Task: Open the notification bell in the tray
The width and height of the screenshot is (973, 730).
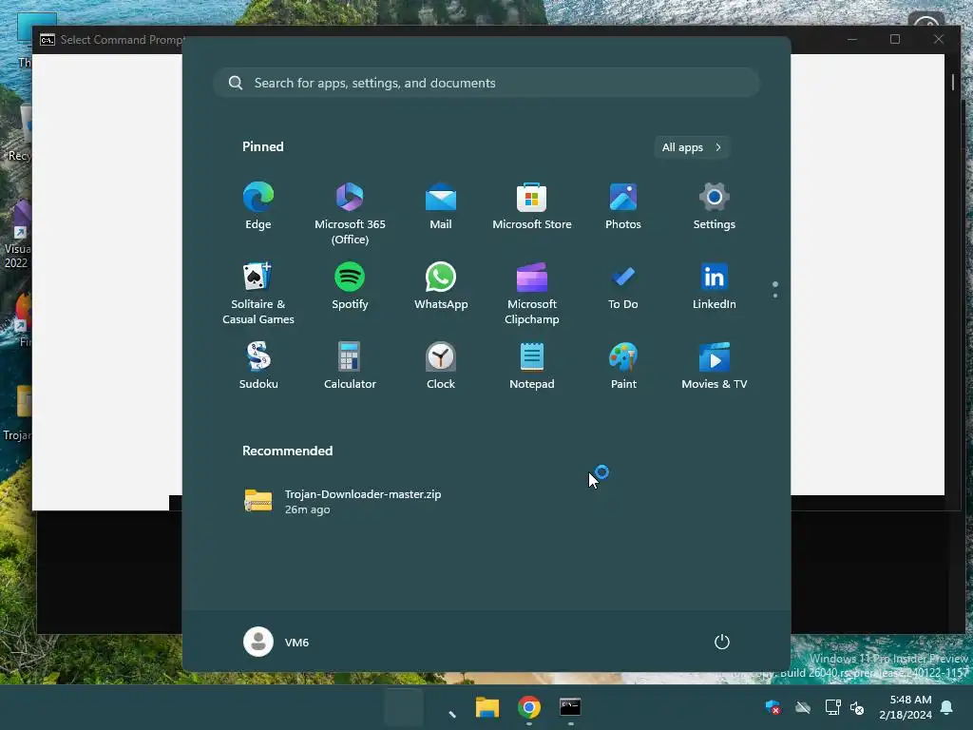Action: pyautogui.click(x=947, y=707)
